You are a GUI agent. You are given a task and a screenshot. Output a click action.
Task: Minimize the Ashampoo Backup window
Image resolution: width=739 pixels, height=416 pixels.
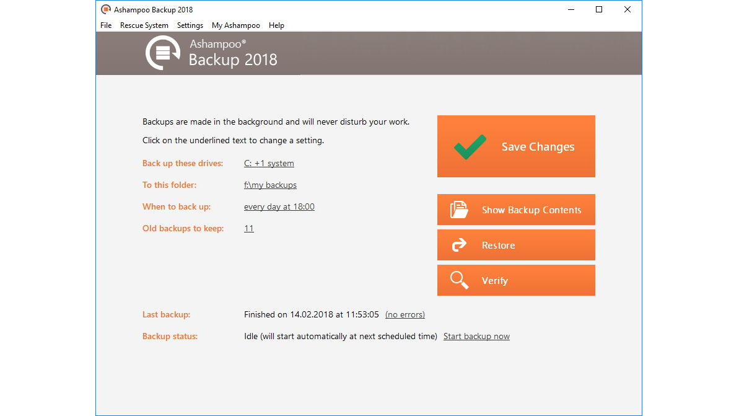[571, 9]
